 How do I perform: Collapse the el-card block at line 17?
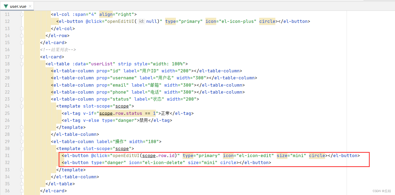(22, 57)
